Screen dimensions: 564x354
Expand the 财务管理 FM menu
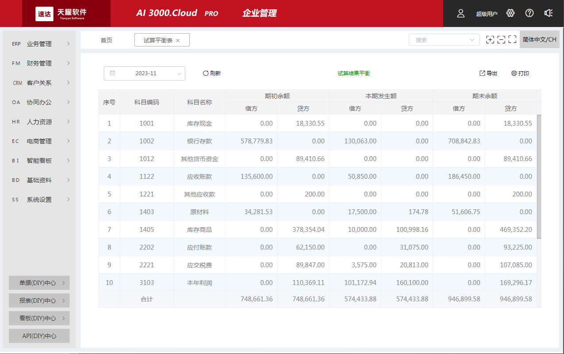pos(39,63)
